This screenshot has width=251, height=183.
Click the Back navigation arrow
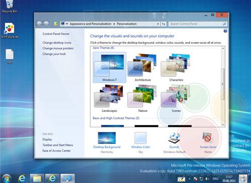(x=39, y=24)
